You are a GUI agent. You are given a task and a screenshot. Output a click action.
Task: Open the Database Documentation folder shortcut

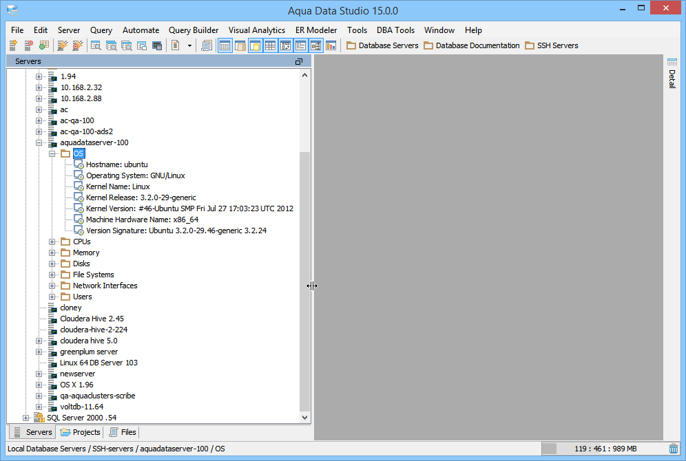click(x=472, y=45)
